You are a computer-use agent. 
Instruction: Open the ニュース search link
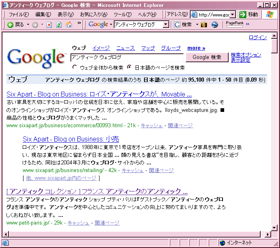coord(125,48)
